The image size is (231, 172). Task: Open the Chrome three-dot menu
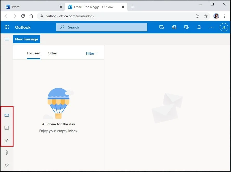point(224,16)
